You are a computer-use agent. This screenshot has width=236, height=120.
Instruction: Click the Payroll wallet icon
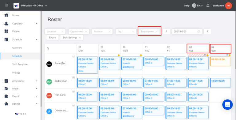point(6,96)
